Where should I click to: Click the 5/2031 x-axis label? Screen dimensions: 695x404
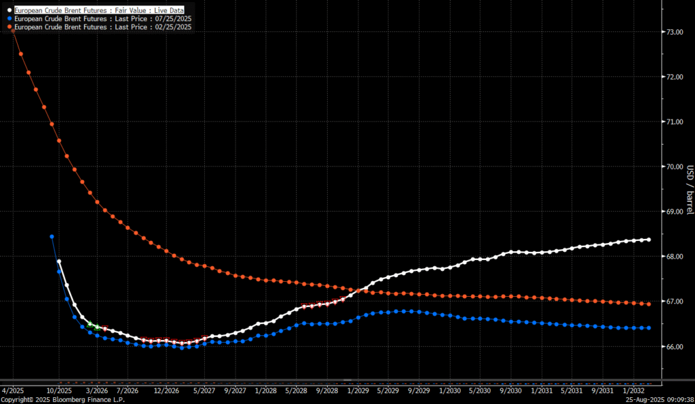571,390
